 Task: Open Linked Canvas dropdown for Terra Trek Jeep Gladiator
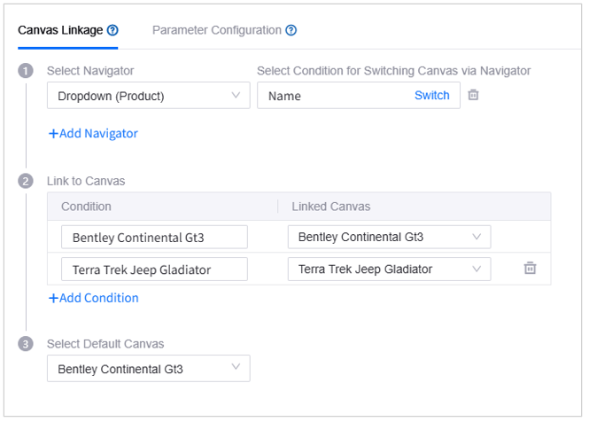click(389, 270)
